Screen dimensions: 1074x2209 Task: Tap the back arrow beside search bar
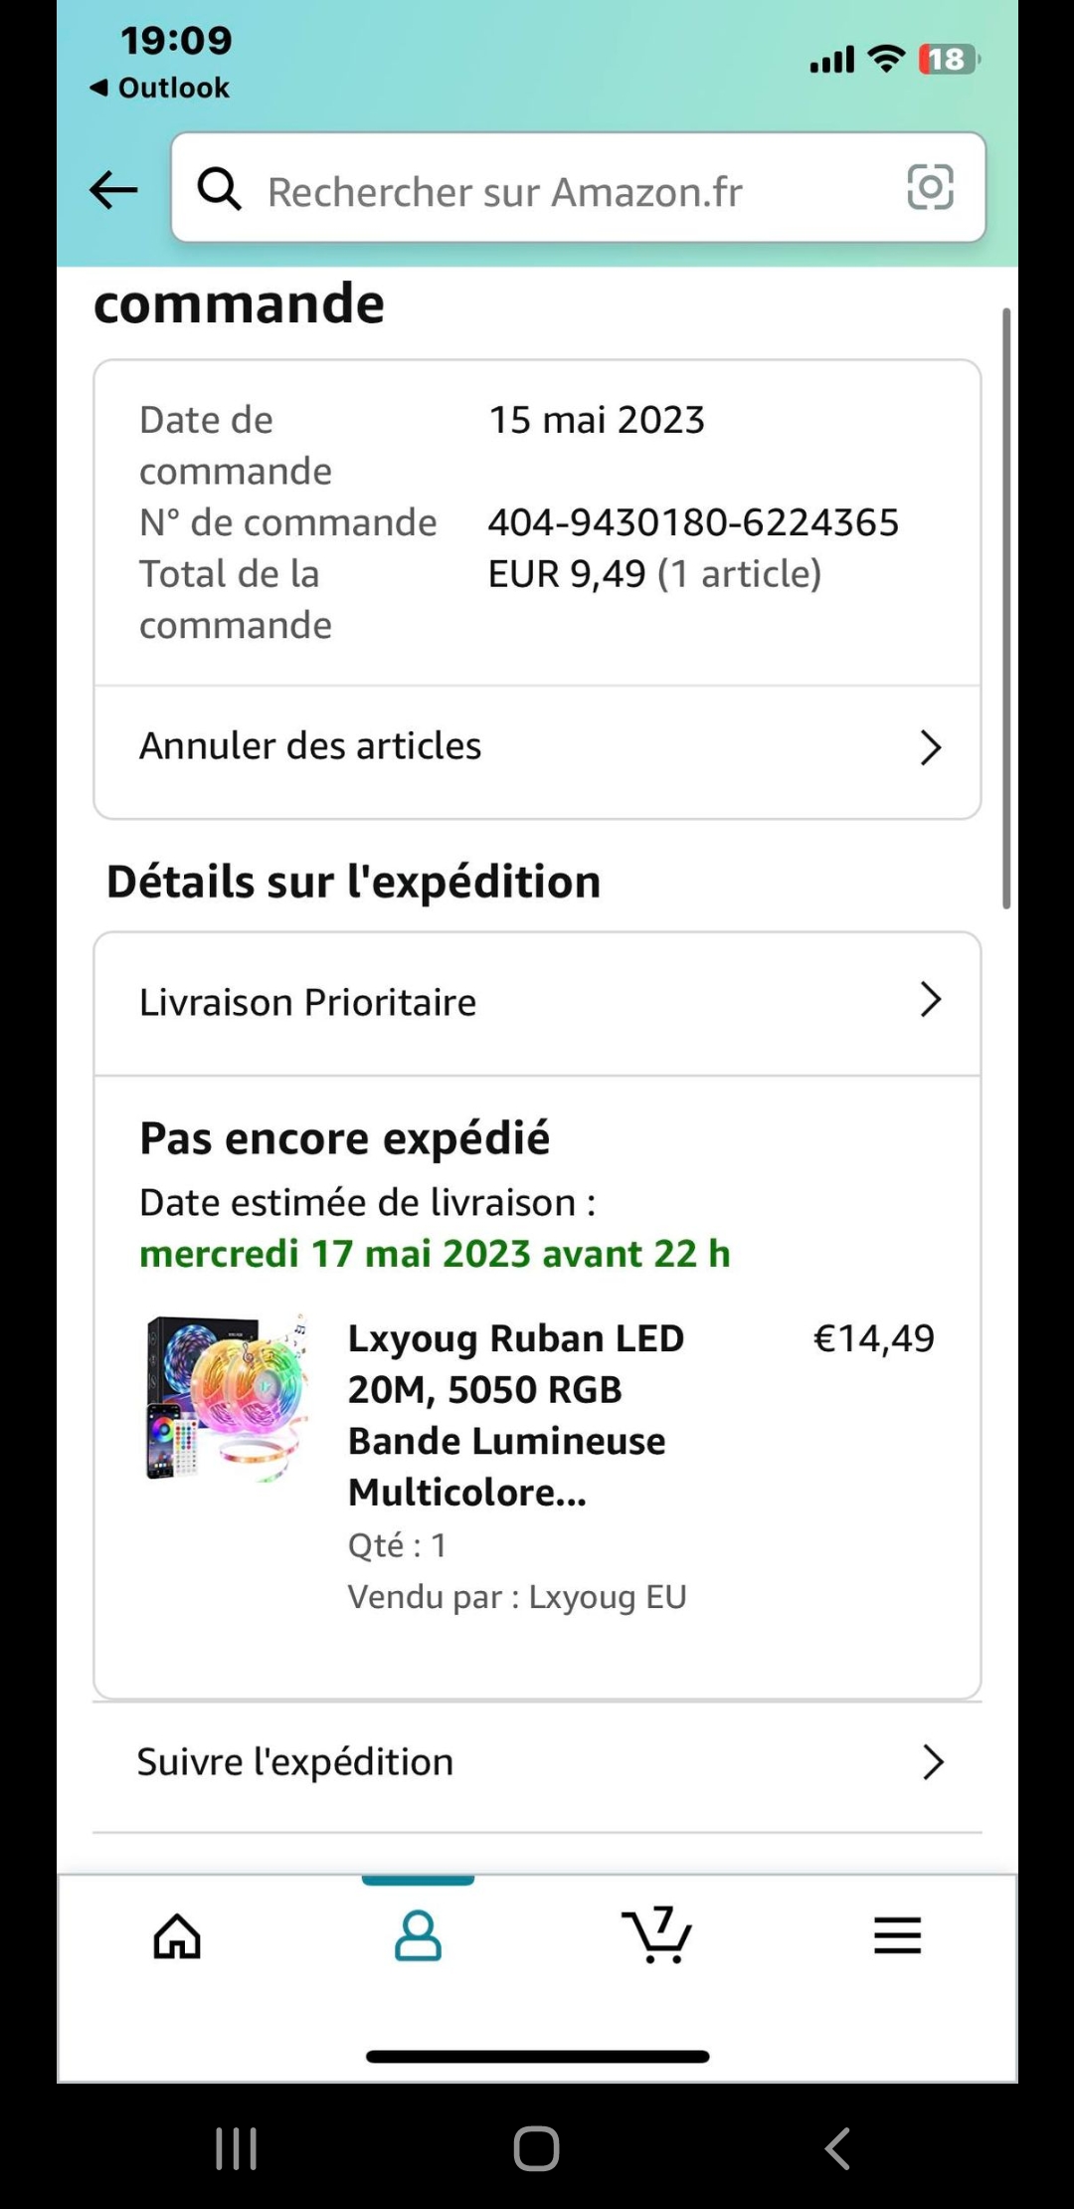[113, 189]
